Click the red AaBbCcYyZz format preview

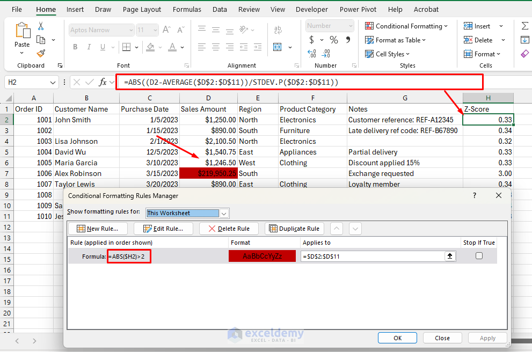click(263, 256)
